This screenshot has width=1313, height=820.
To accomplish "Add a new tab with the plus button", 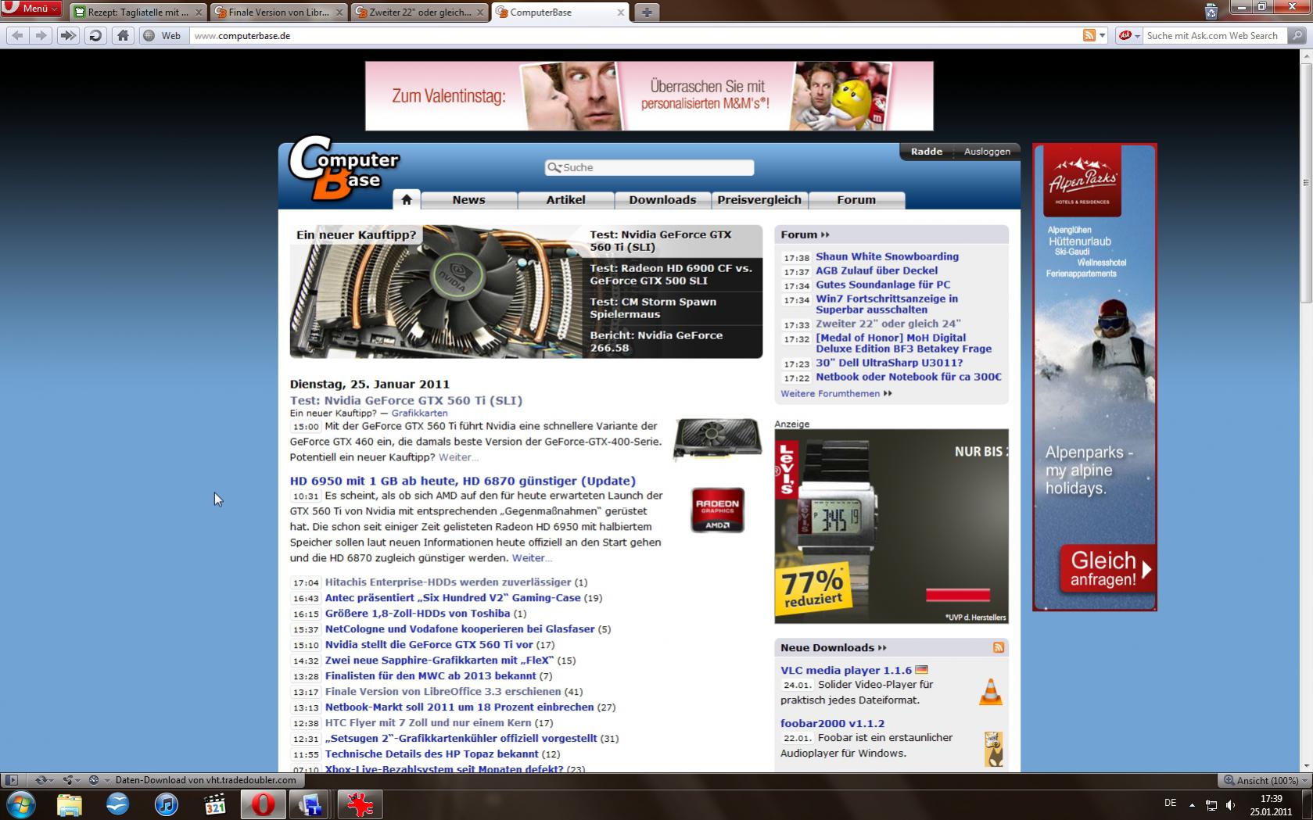I will click(x=647, y=12).
